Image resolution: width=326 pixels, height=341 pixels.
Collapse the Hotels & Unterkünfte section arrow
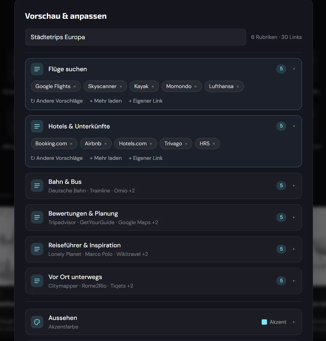point(294,126)
